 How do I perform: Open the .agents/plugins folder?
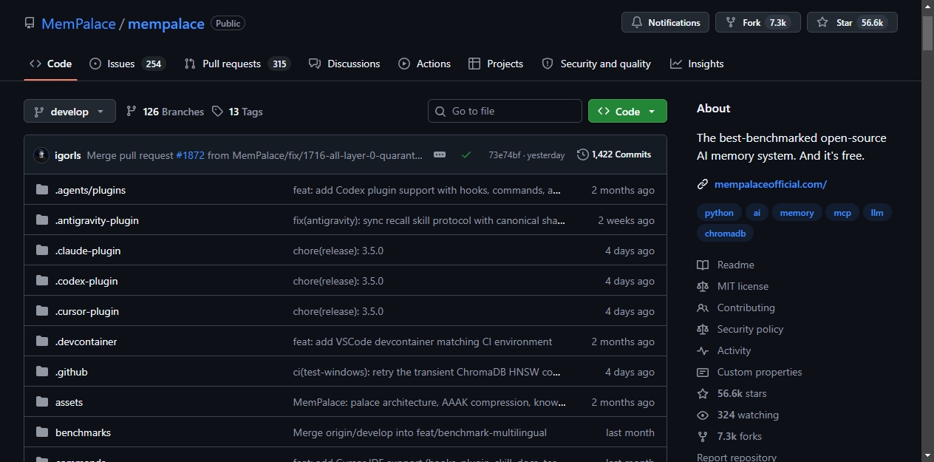coord(90,190)
